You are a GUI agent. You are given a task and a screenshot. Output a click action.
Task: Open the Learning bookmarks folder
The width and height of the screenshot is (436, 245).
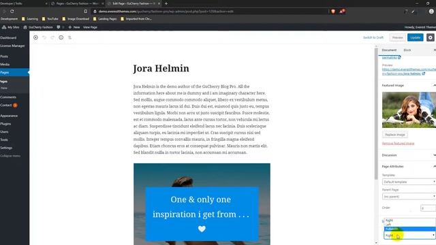30,19
